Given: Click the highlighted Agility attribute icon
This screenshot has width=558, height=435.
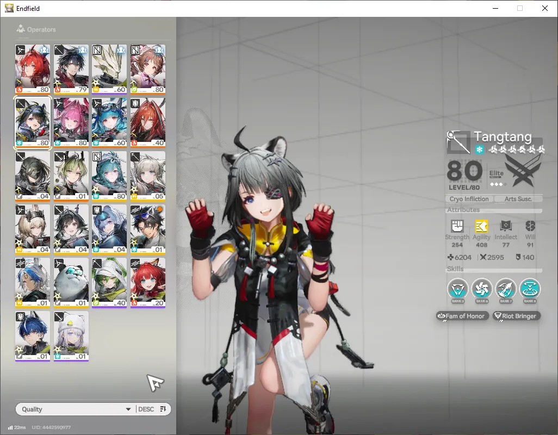Looking at the screenshot, I should point(481,226).
